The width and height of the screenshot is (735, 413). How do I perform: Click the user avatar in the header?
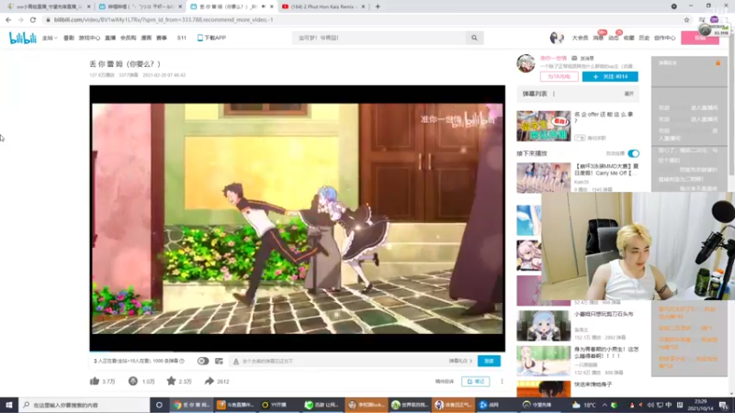[x=557, y=38]
